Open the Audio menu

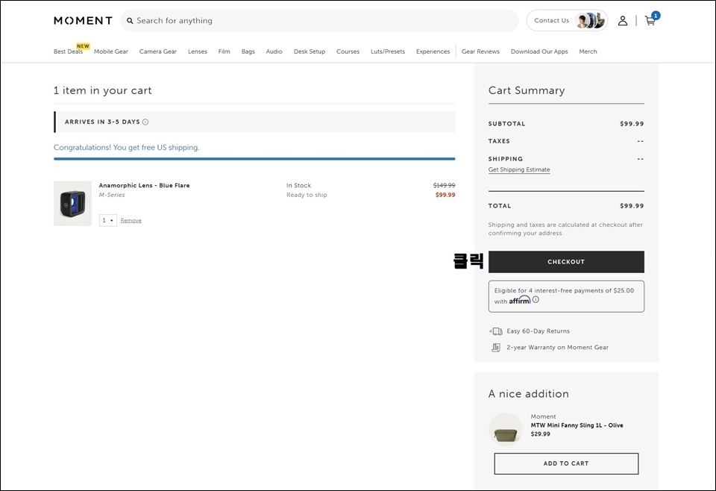(x=274, y=51)
